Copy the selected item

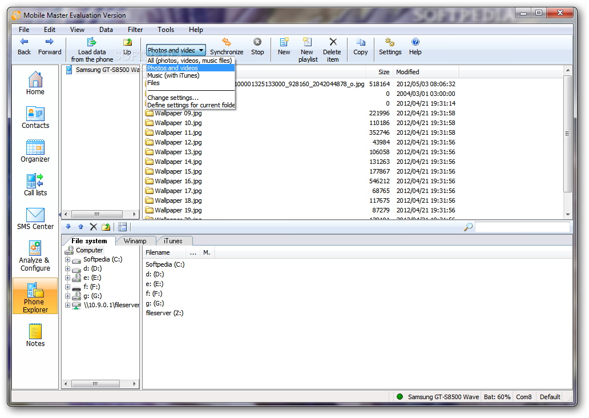coord(361,46)
